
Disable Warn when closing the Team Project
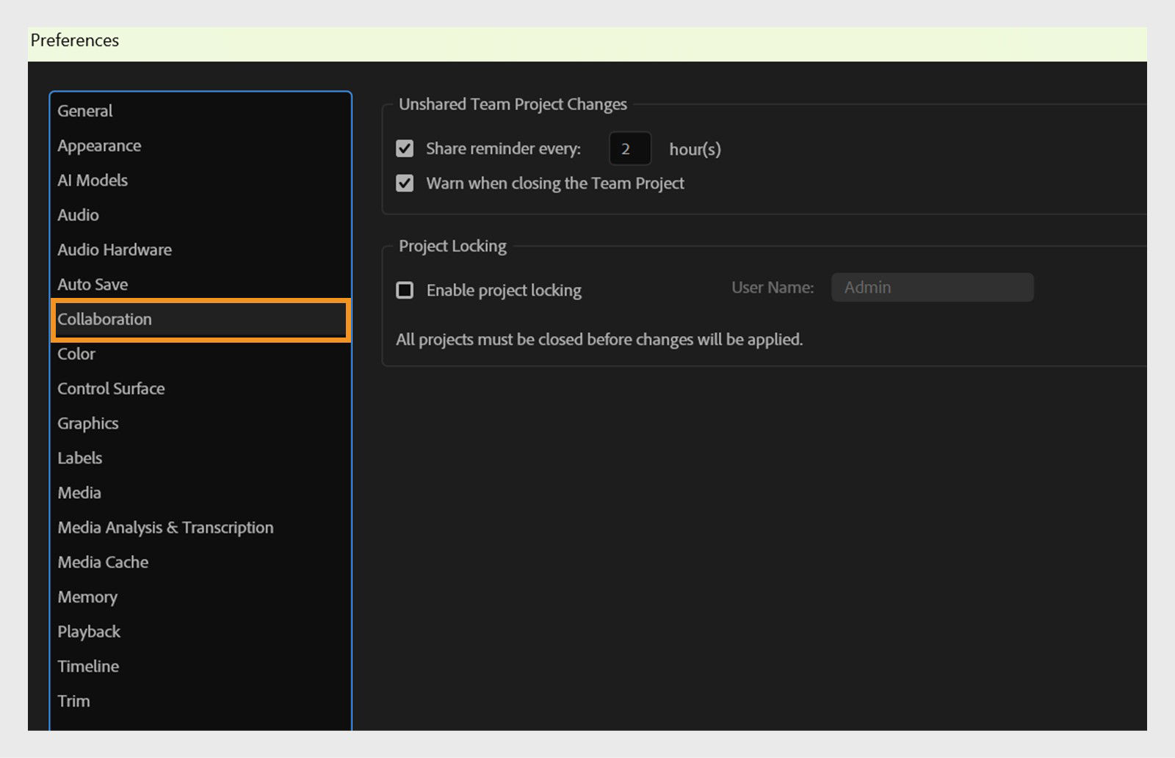405,183
